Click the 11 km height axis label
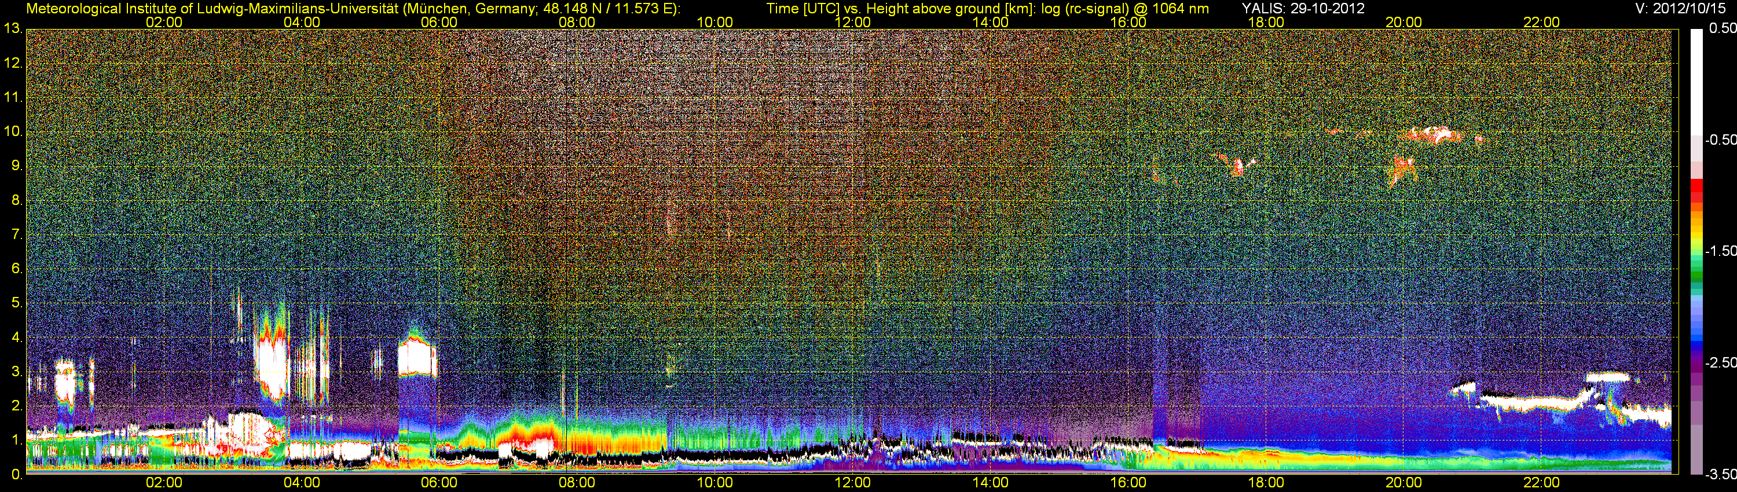1737x492 pixels. click(13, 98)
